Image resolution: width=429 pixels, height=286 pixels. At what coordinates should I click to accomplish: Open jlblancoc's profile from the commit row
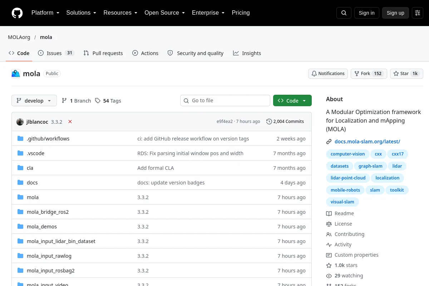click(37, 122)
